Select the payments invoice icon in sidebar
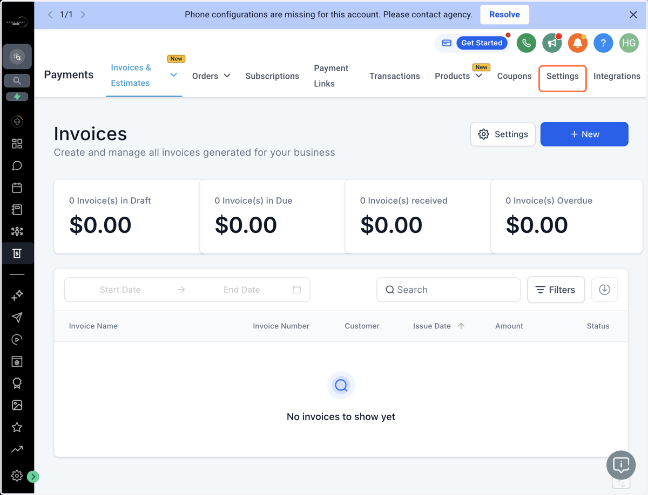The height and width of the screenshot is (495, 648). pyautogui.click(x=17, y=253)
